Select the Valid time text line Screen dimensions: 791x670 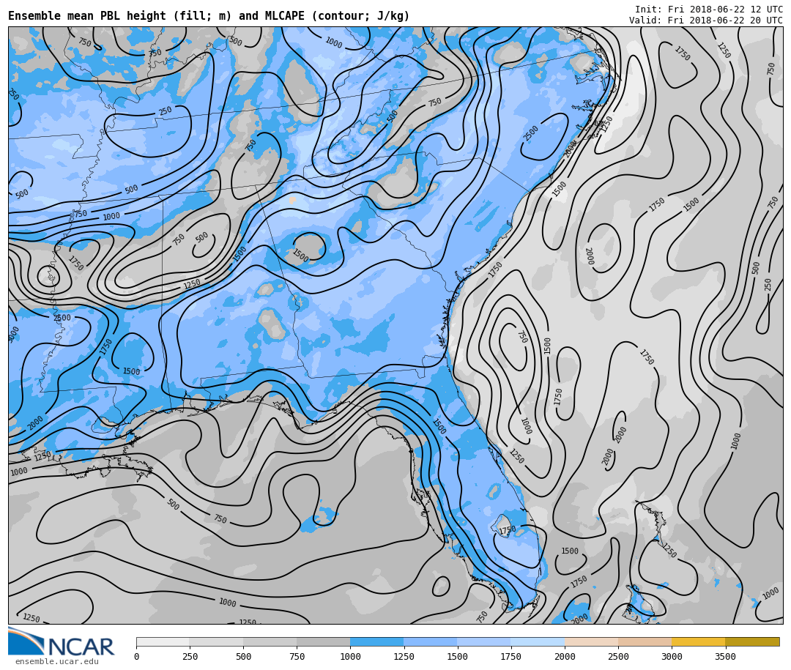click(706, 21)
